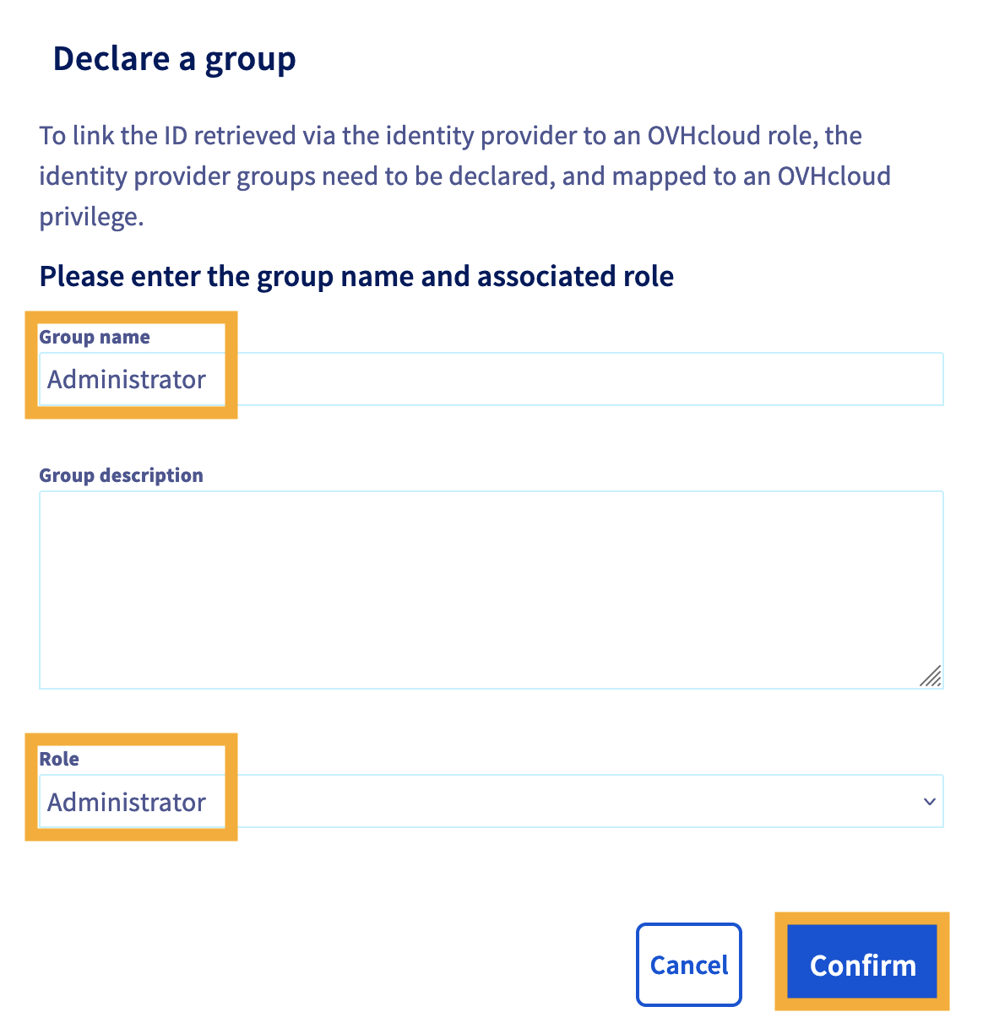The width and height of the screenshot is (983, 1023).
Task: Click inside the Group description text area
Action: [491, 590]
